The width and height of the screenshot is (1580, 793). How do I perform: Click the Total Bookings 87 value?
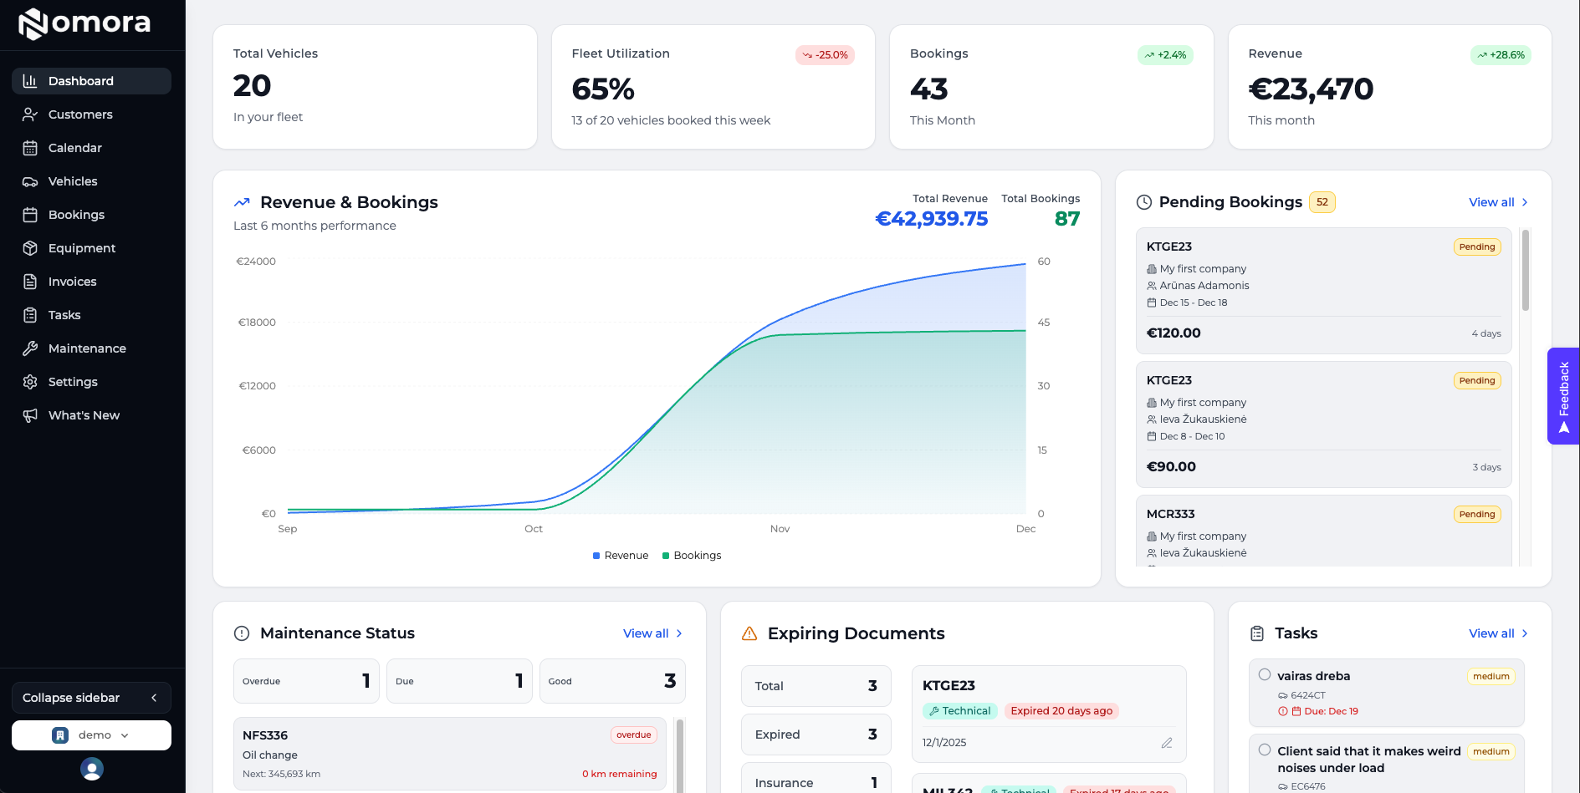click(x=1067, y=219)
